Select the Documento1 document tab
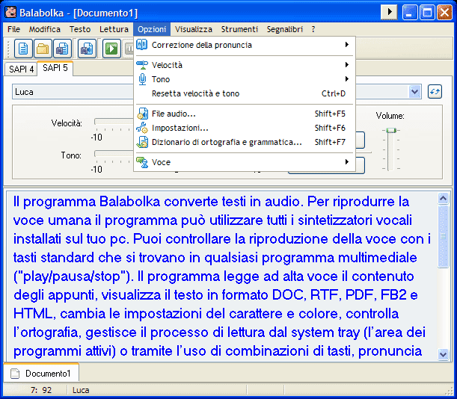The width and height of the screenshot is (457, 399). pos(41,373)
